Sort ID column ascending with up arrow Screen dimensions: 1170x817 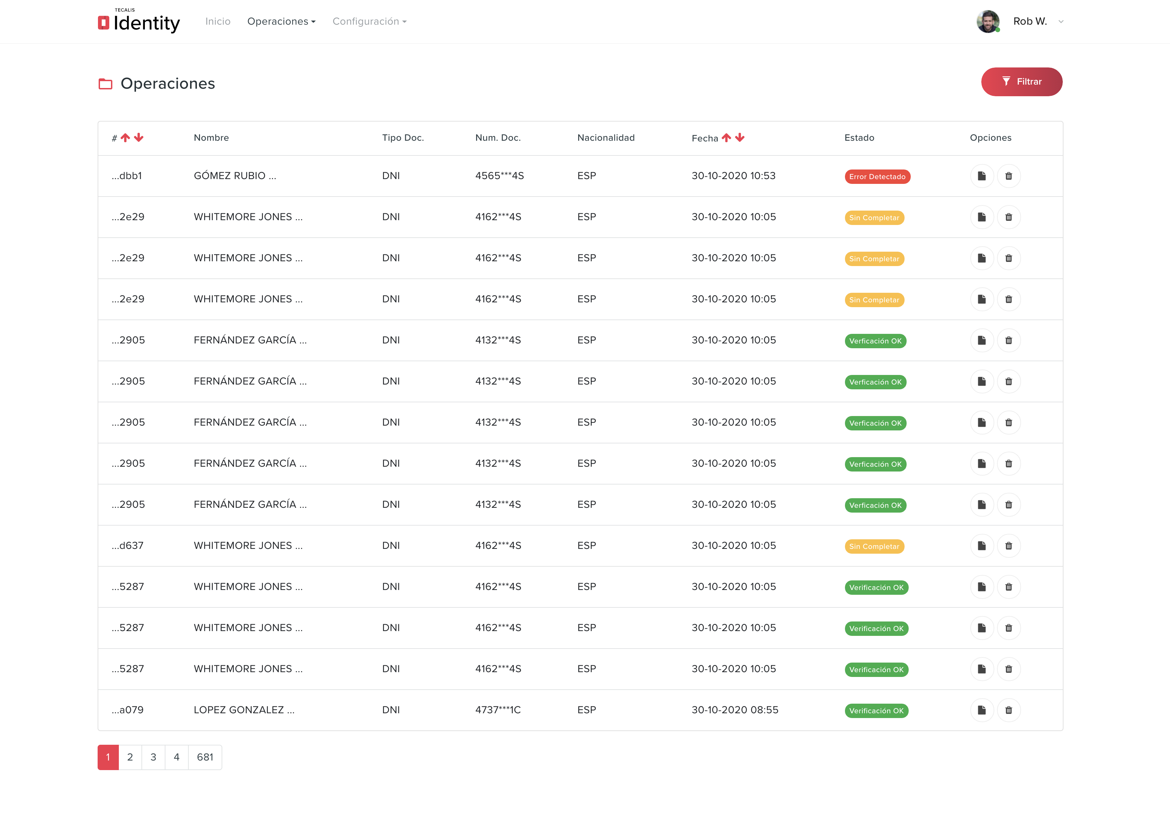[x=125, y=138]
